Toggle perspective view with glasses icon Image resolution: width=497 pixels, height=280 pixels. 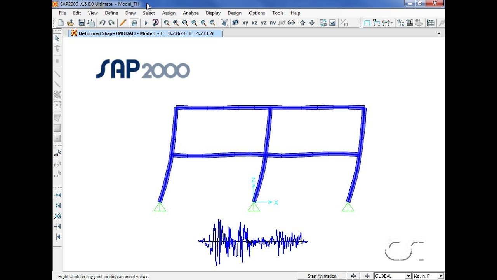291,23
